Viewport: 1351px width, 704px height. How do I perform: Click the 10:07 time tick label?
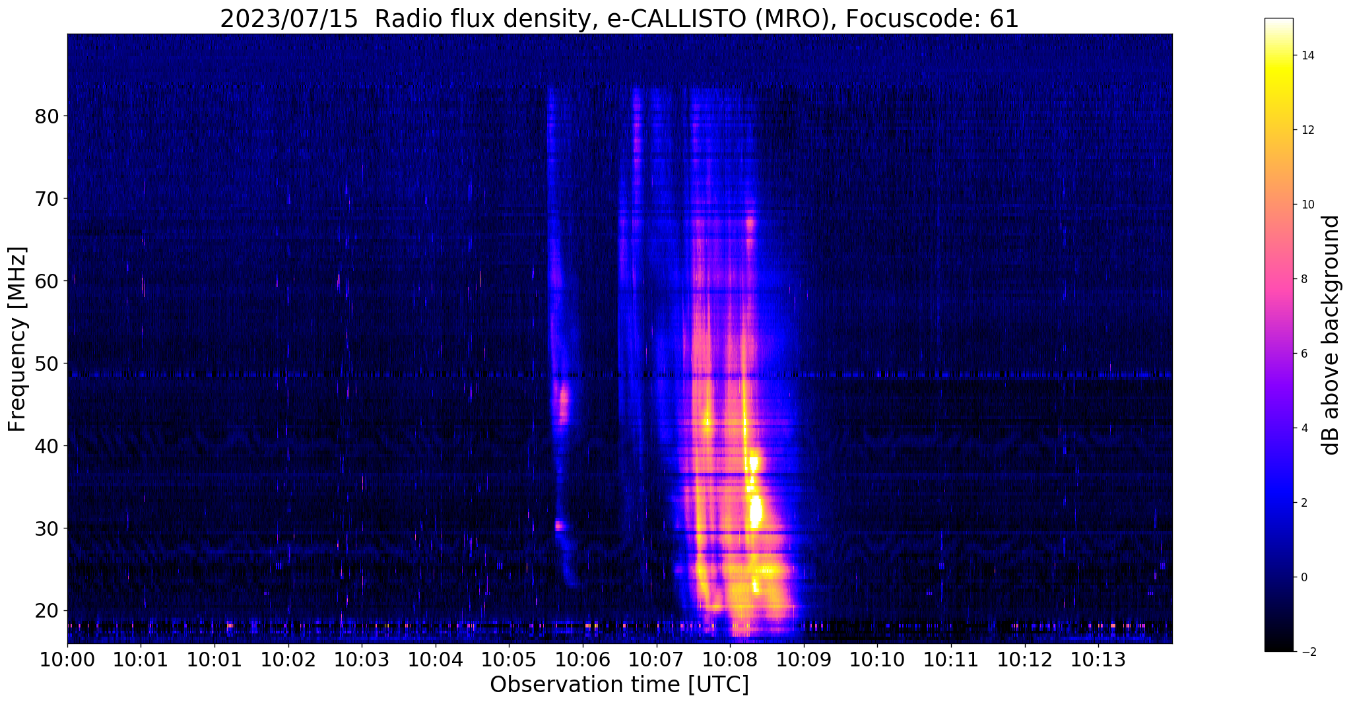657,660
